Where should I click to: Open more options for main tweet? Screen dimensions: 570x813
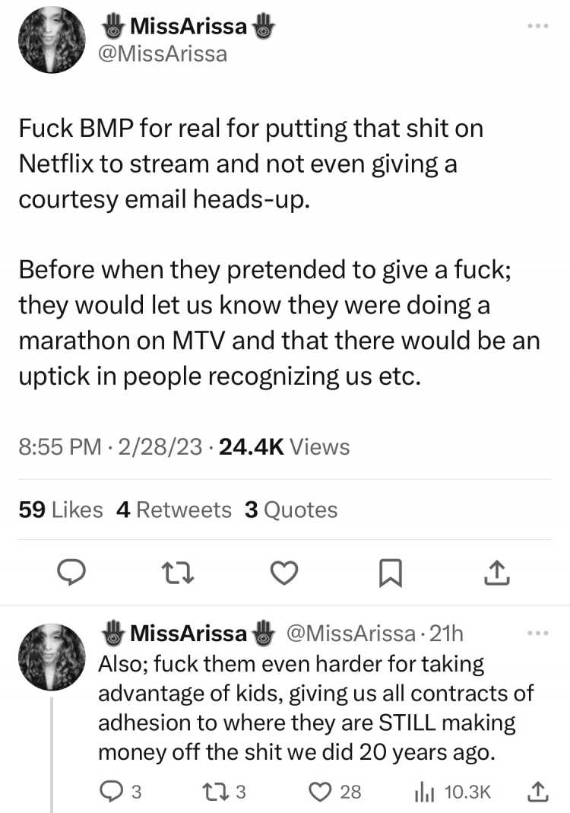(x=538, y=25)
